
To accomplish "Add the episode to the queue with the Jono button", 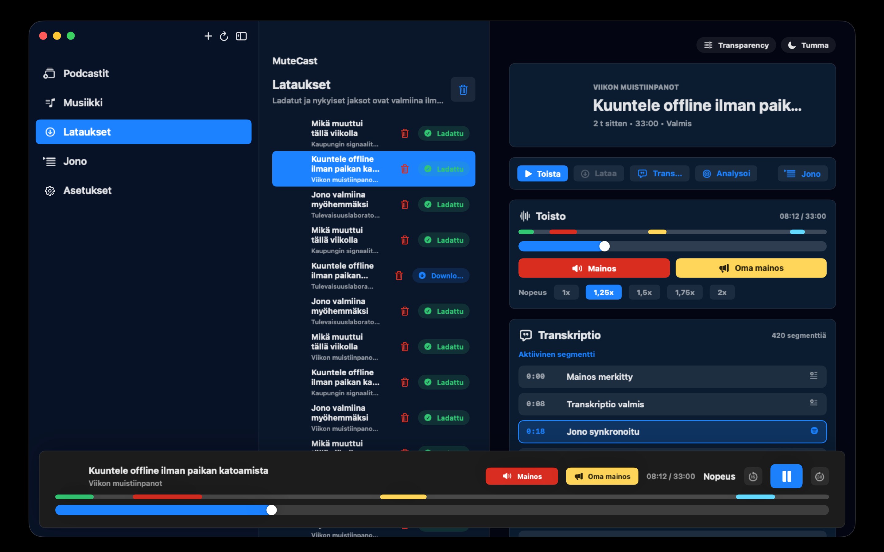I will point(803,173).
